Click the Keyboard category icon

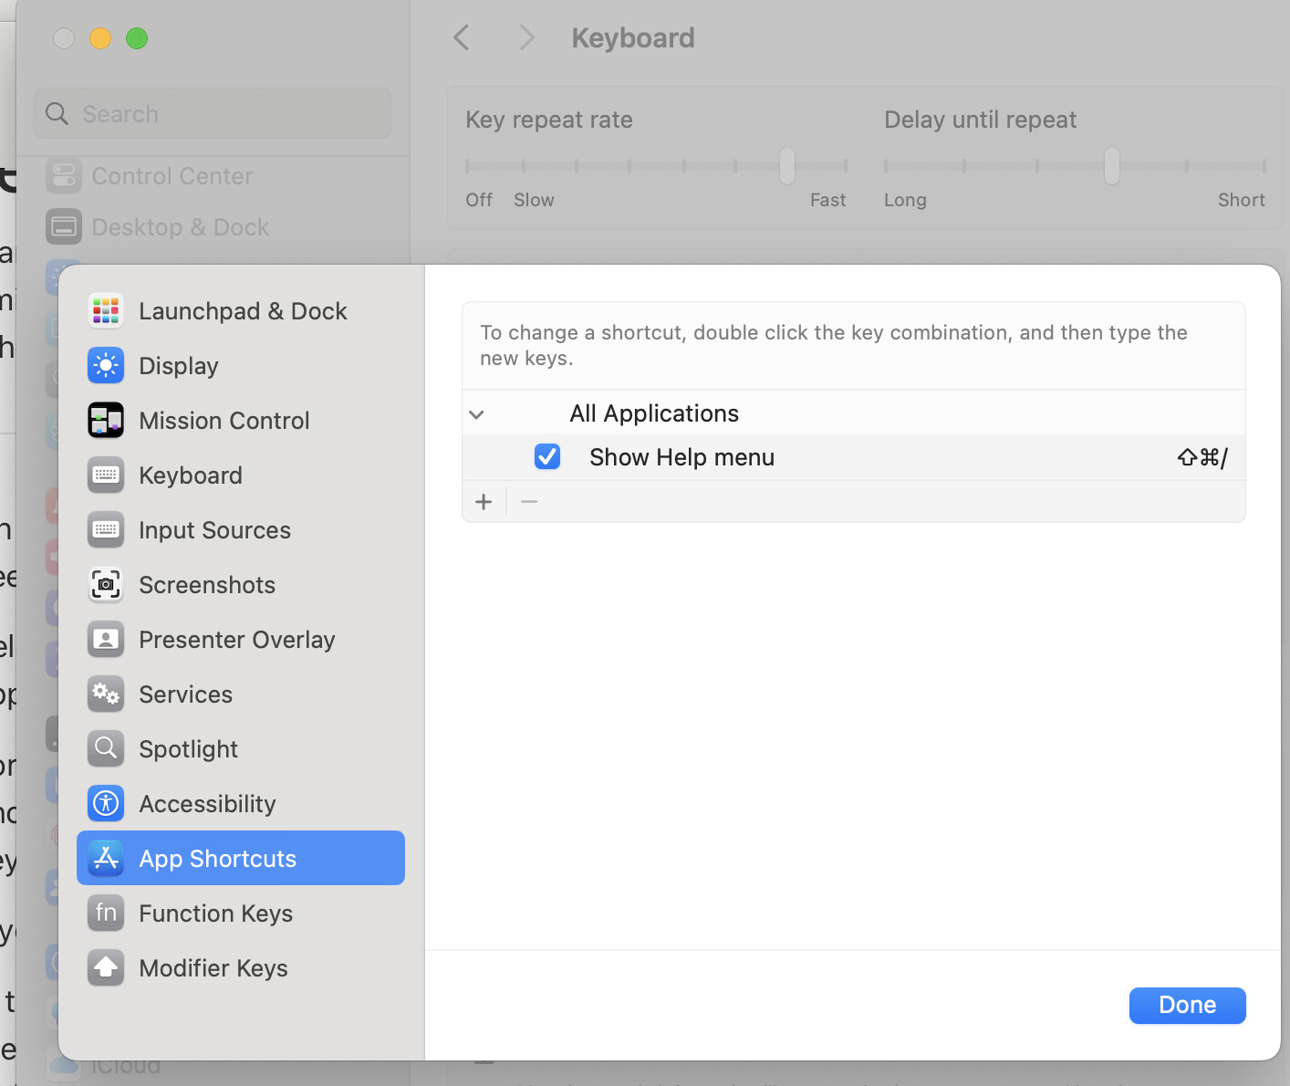click(106, 475)
